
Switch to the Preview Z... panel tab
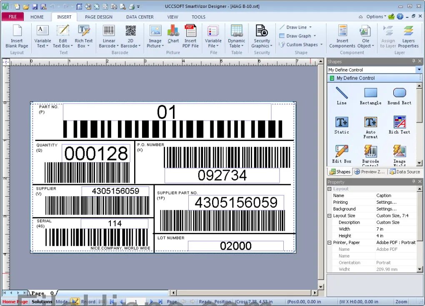(x=370, y=172)
